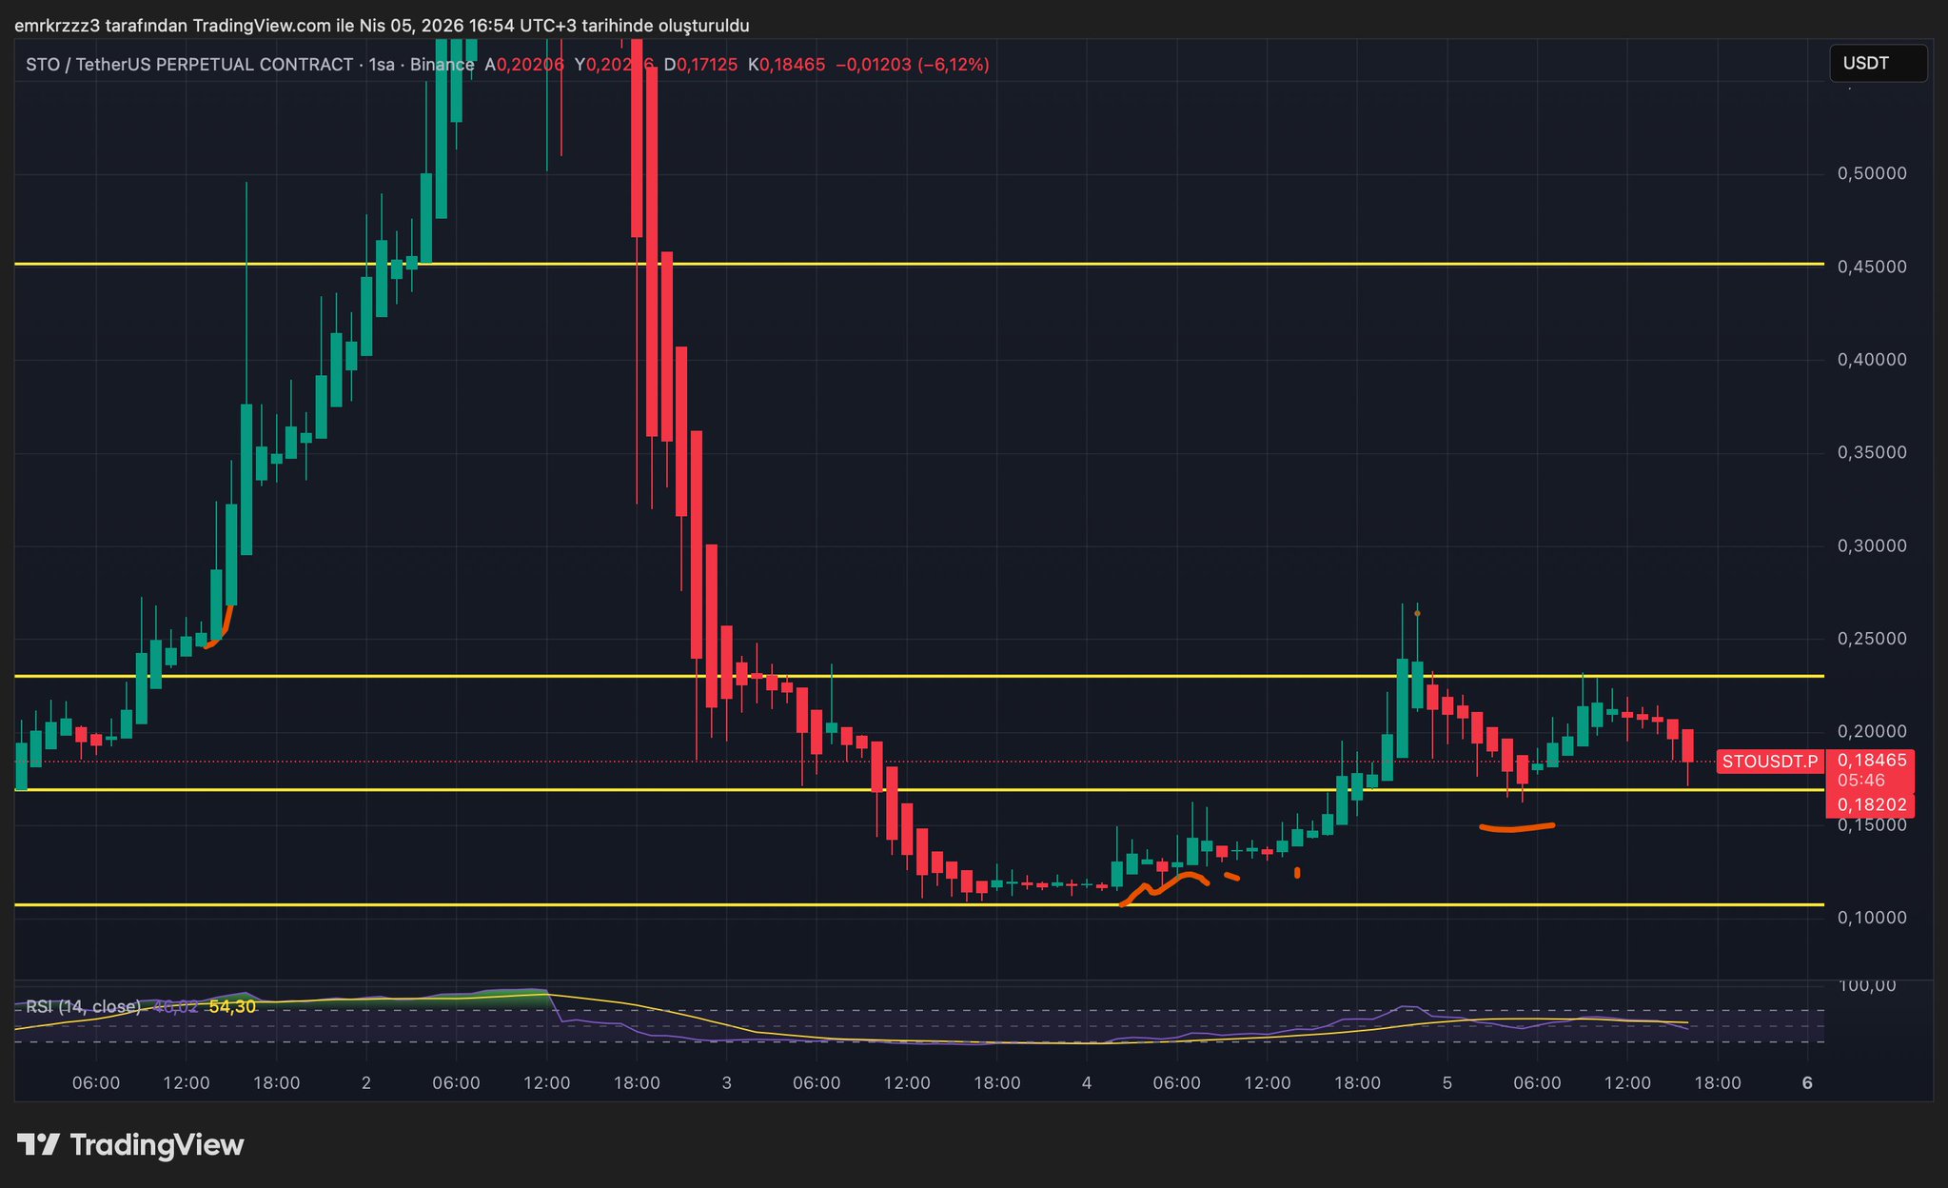This screenshot has width=1948, height=1188.
Task: Click date label 3 on the time axis
Action: pyautogui.click(x=727, y=1082)
